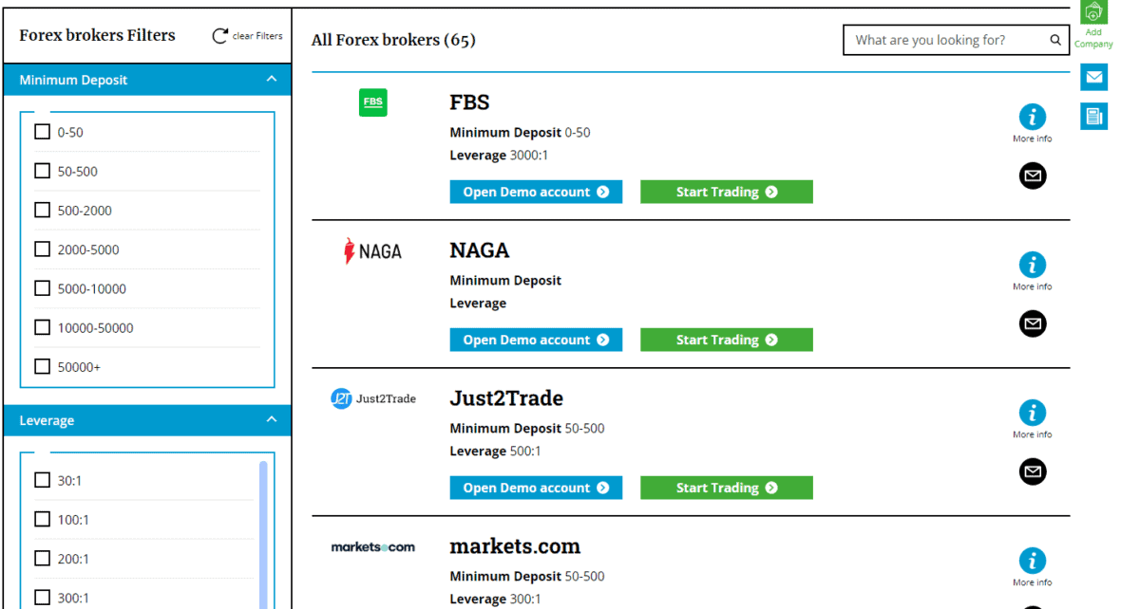Viewport: 1140px width, 609px height.
Task: Click the search input field
Action: pyautogui.click(x=940, y=40)
